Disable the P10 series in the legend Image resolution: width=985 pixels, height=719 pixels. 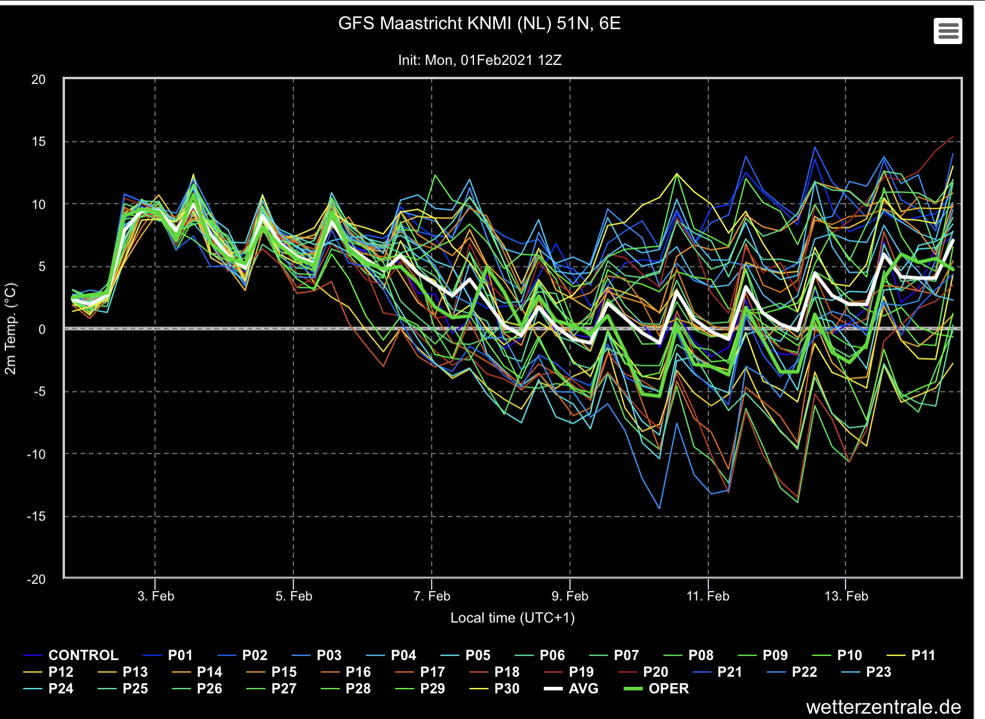(x=837, y=655)
